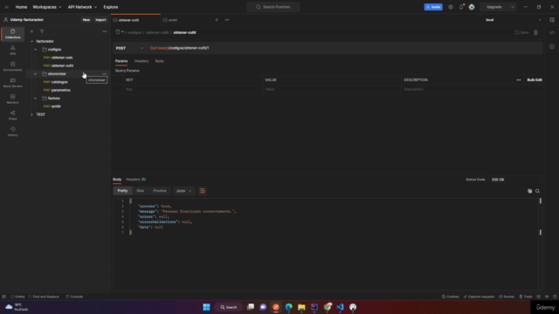
Task: Open the Mock Servers sidebar panel
Action: click(x=12, y=83)
